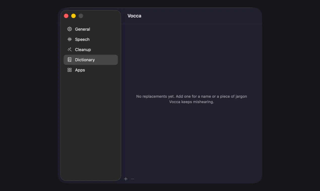Screen dimensions: 320x191
Task: Click the disabled gray zoom button
Action: [x=81, y=16]
